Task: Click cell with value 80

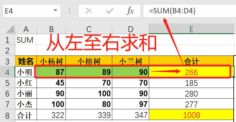Action: pyautogui.click(x=89, y=104)
